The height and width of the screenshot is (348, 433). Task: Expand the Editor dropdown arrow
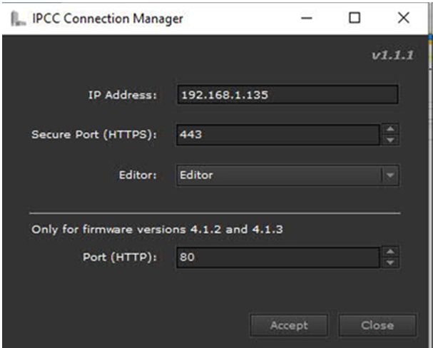(x=390, y=175)
